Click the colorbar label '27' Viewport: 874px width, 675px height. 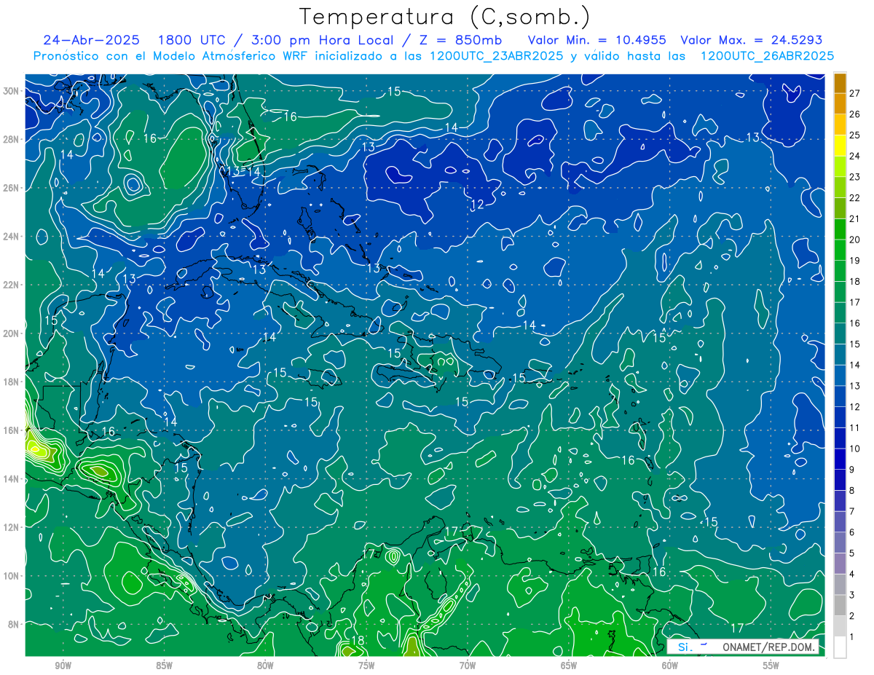[855, 92]
